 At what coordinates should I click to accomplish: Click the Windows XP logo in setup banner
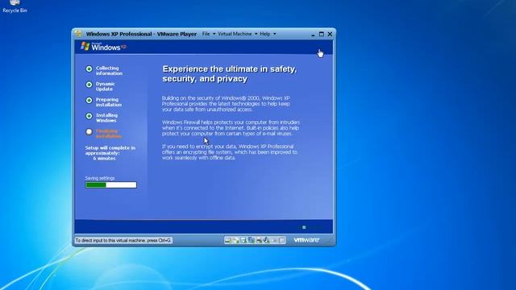(x=103, y=47)
